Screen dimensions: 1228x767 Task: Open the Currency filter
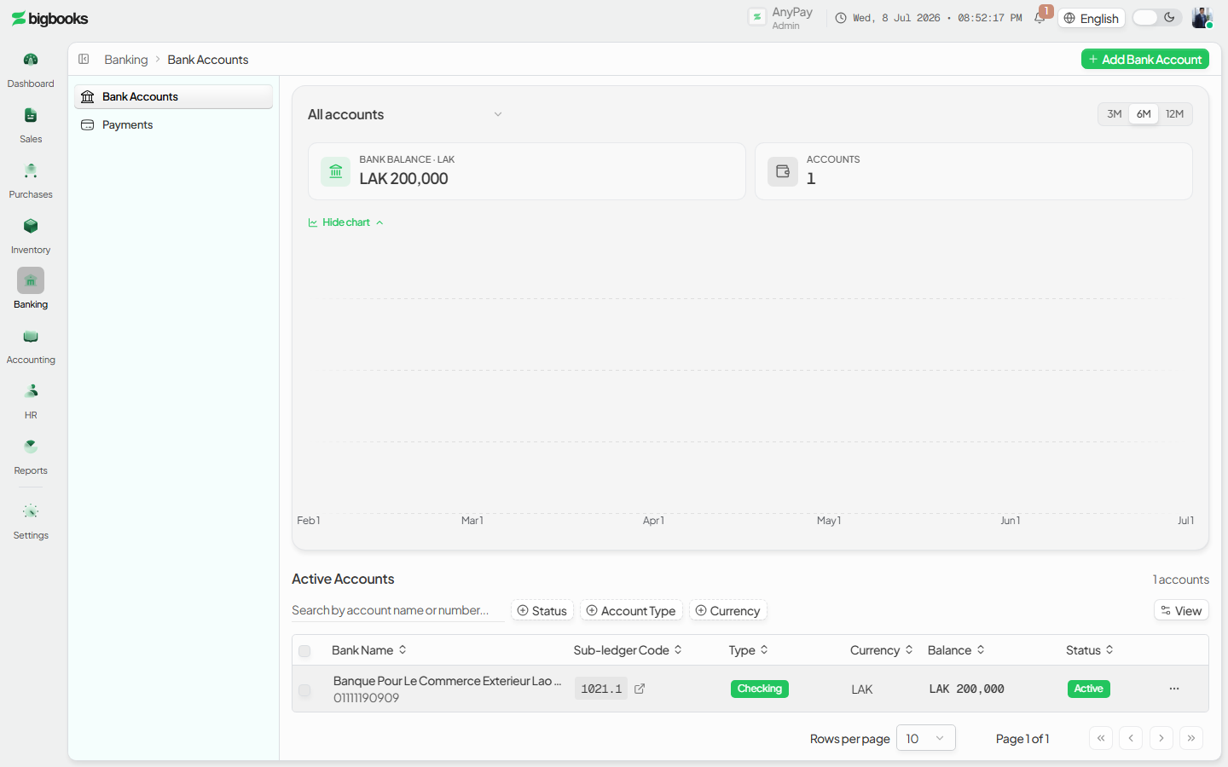727,610
